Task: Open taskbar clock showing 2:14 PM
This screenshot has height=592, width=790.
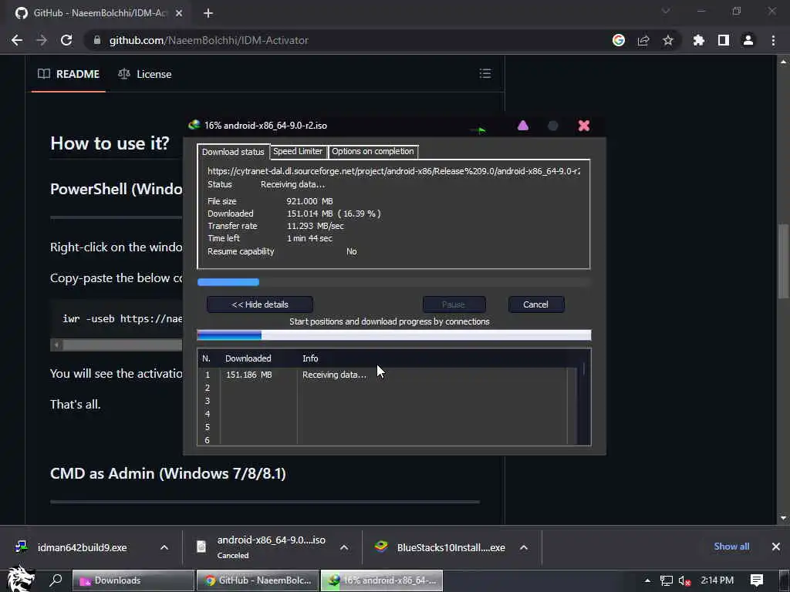Action: pos(717,580)
